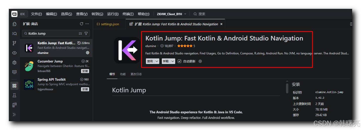Click the size value 78.18 MB
This screenshot has width=361, height=130.
click(321, 110)
